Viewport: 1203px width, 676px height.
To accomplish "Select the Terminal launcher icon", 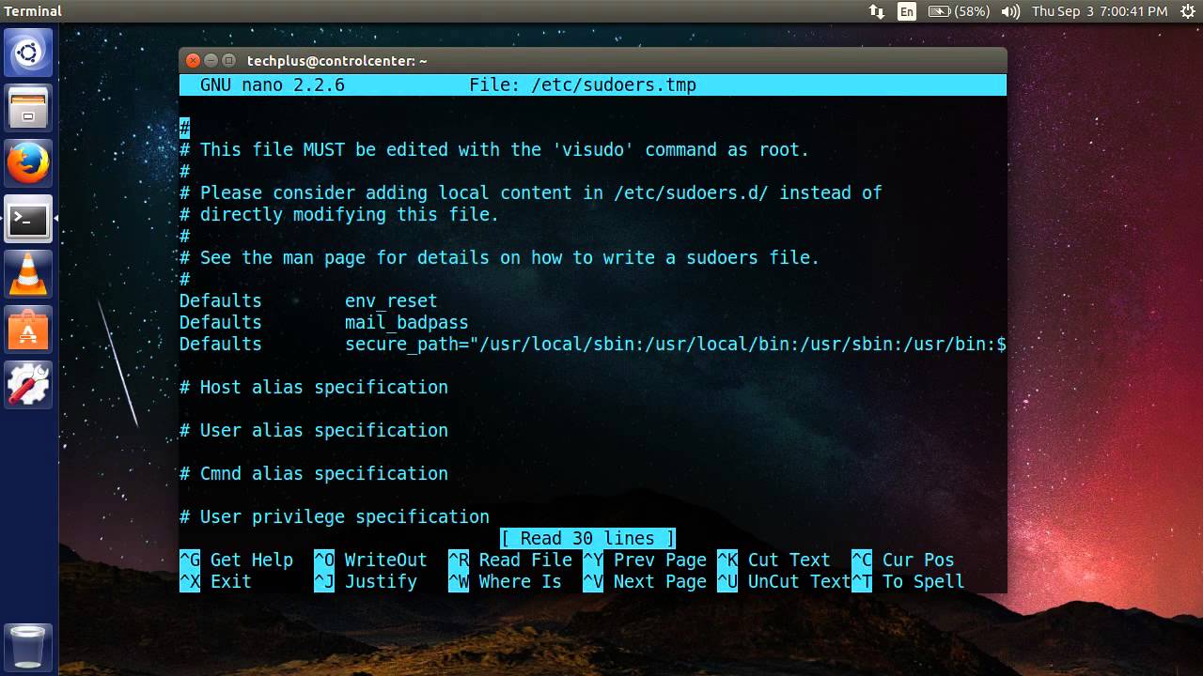I will click(x=28, y=220).
